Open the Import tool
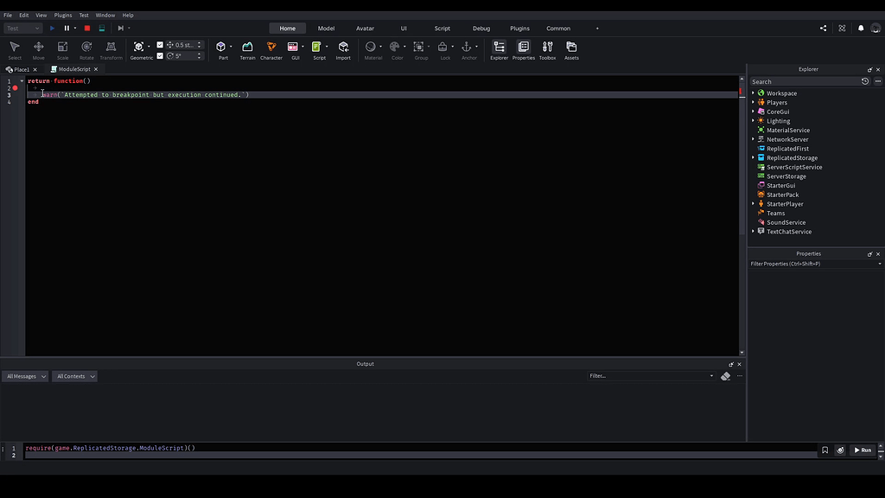This screenshot has width=885, height=498. 343,49
